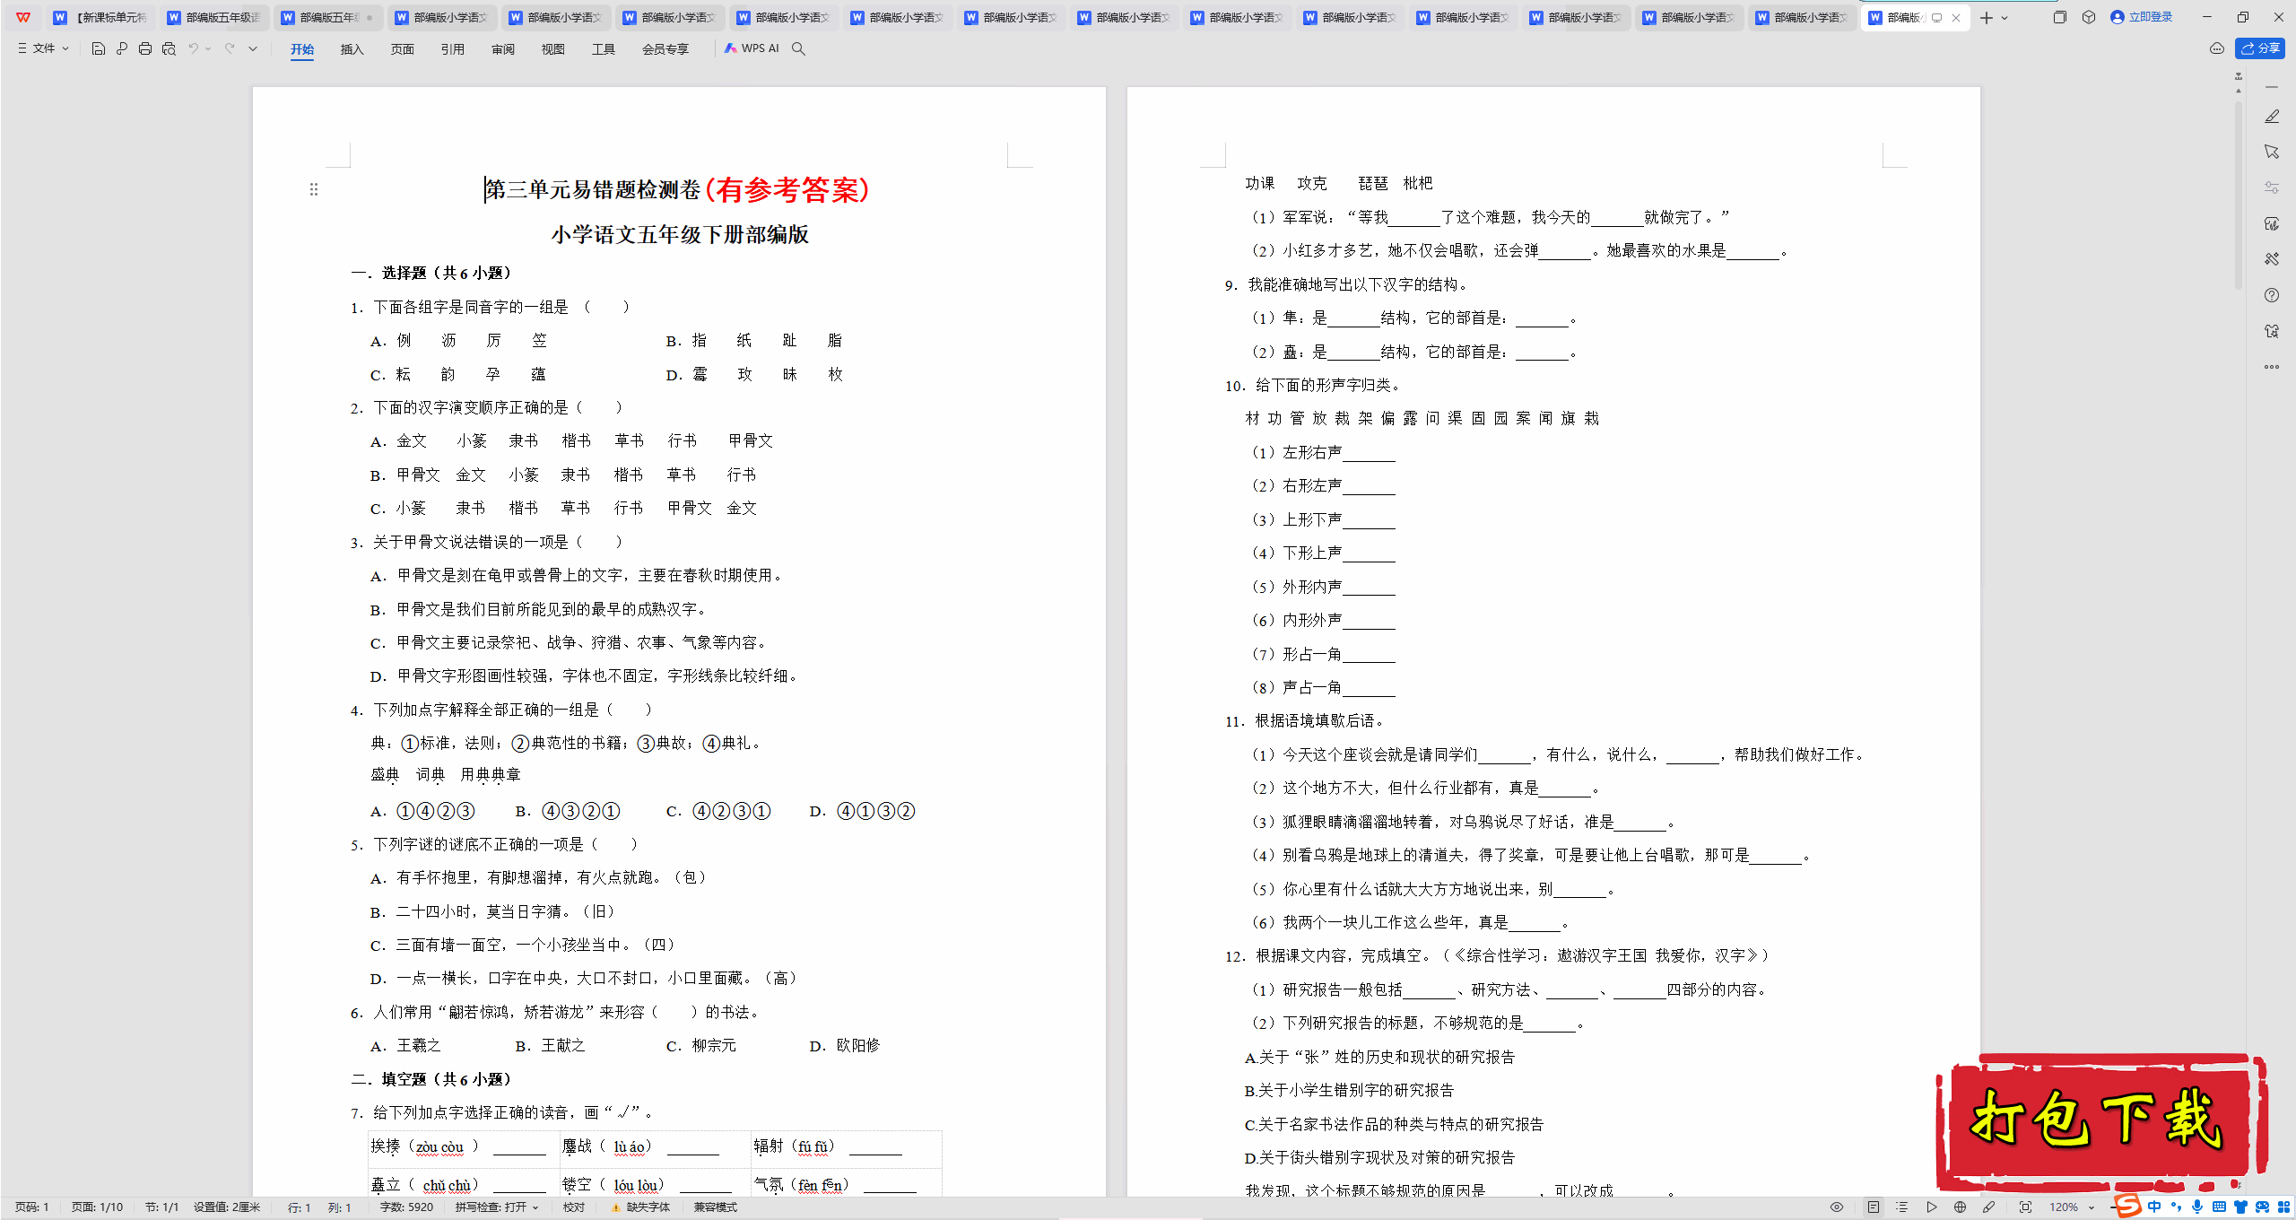Open Print Preview icon

pyautogui.click(x=169, y=48)
